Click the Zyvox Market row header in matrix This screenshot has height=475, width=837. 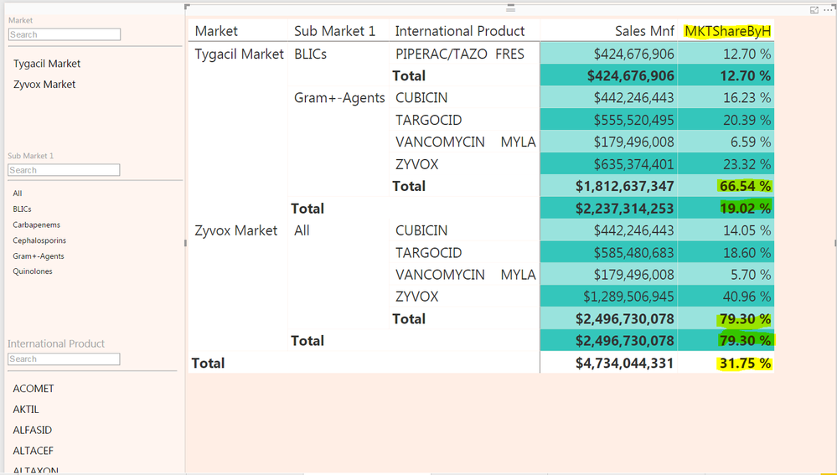point(236,230)
